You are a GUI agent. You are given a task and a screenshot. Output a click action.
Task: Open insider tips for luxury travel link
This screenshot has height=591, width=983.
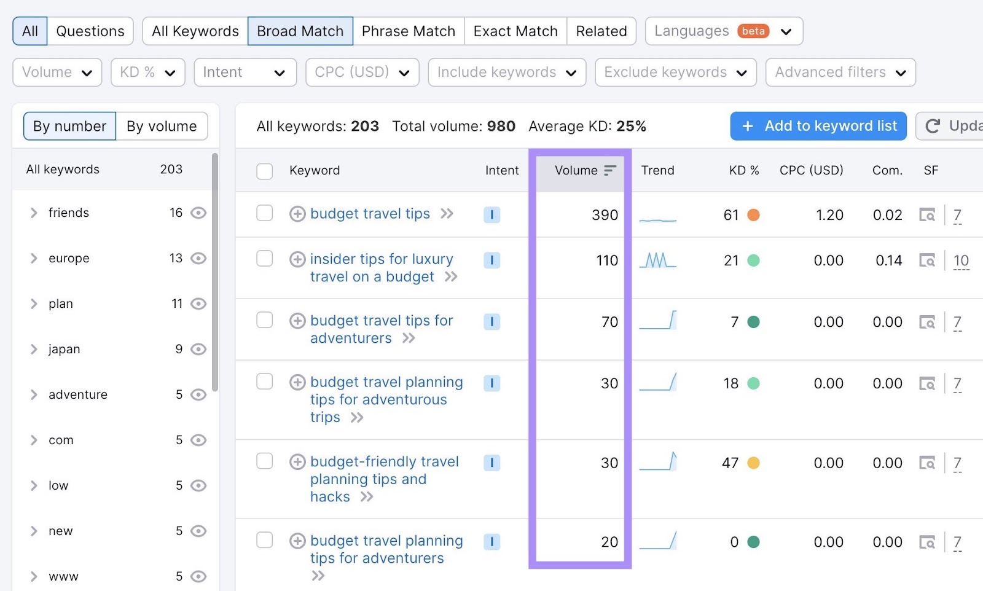pyautogui.click(x=382, y=268)
